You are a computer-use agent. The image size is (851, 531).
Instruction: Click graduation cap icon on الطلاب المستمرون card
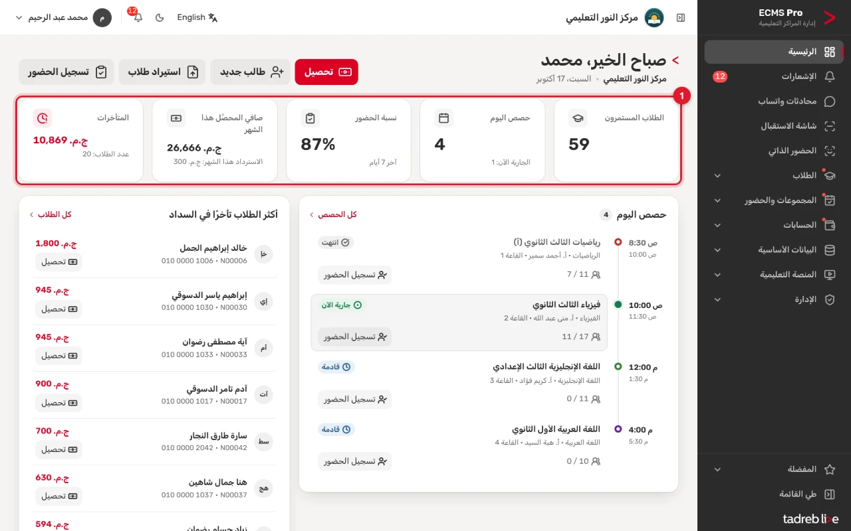pos(578,118)
